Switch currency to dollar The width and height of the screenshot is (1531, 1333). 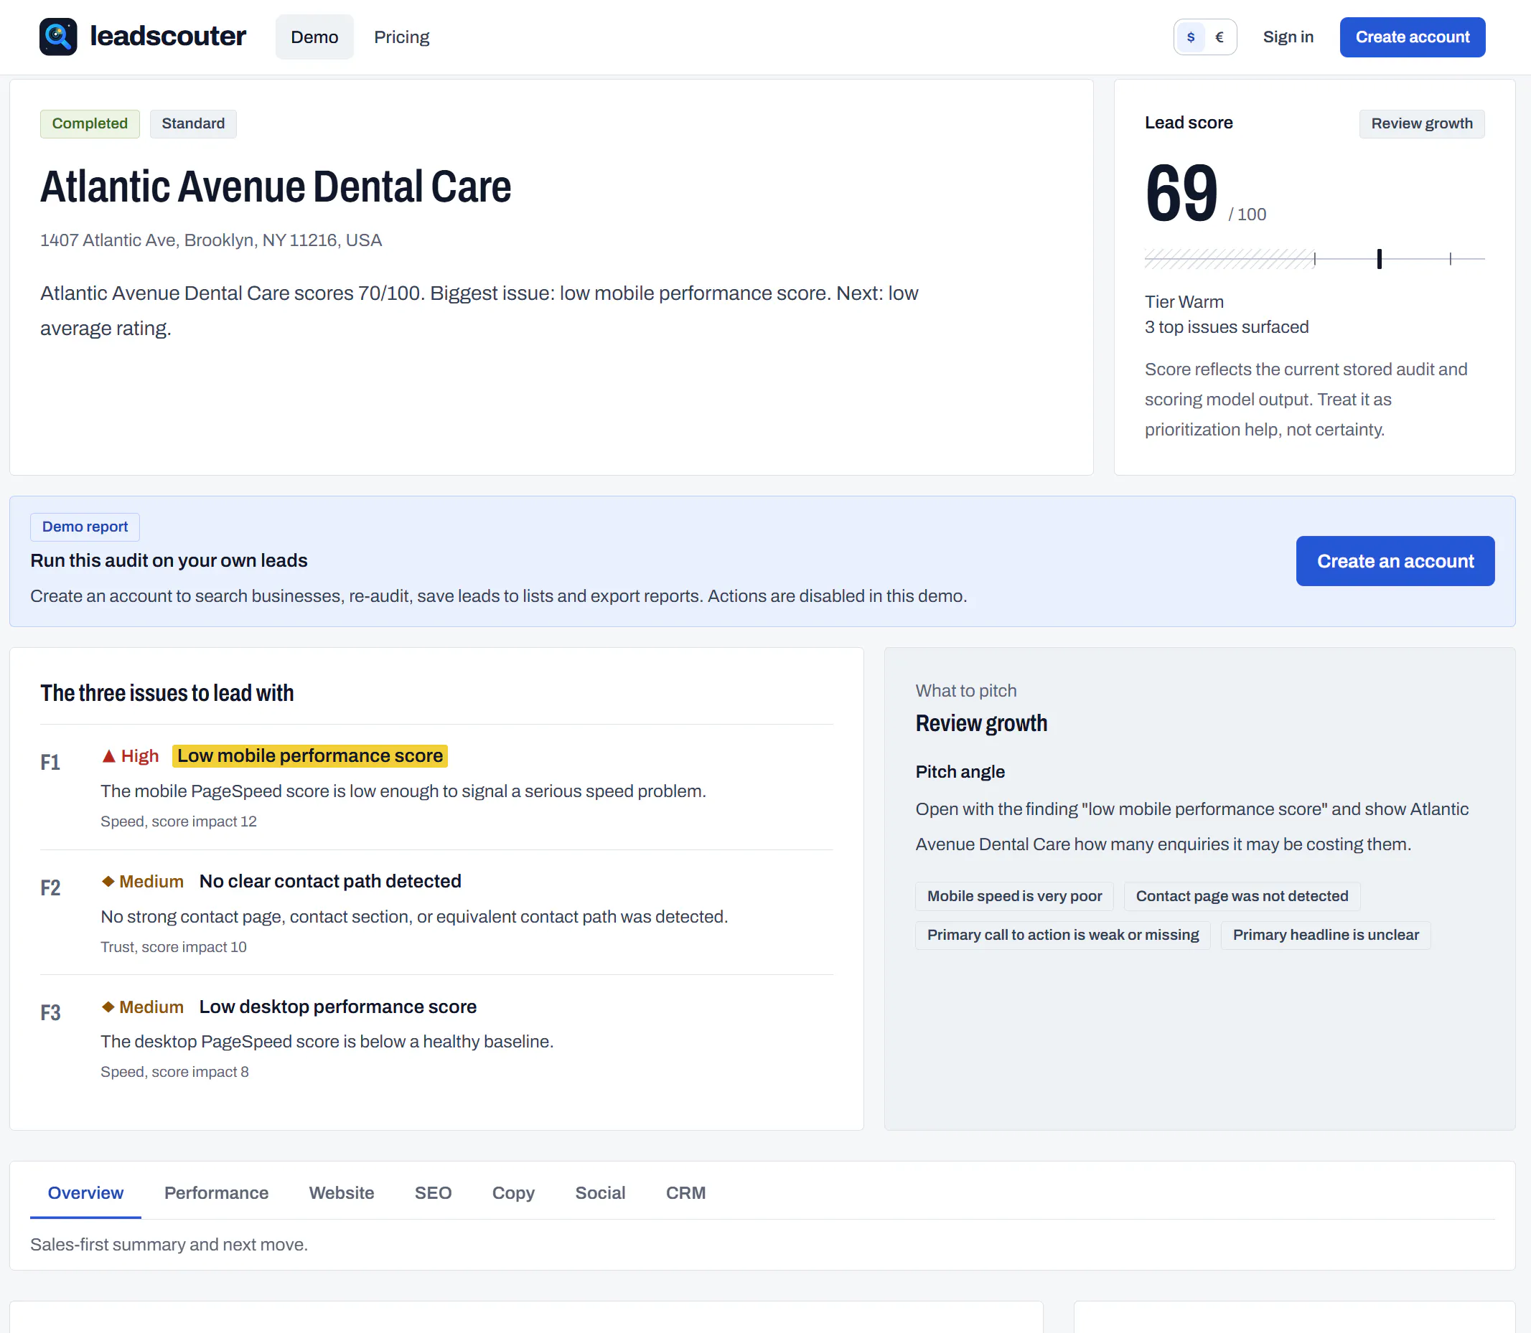(x=1191, y=37)
